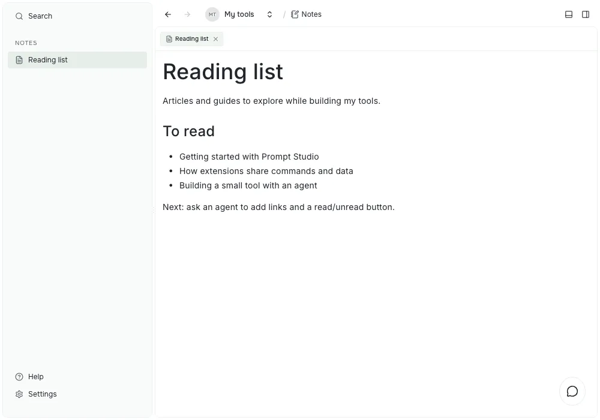The image size is (600, 420).
Task: Click the NOTES section header
Action: pos(26,43)
